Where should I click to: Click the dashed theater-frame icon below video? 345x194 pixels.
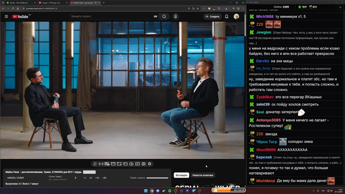pos(125,164)
